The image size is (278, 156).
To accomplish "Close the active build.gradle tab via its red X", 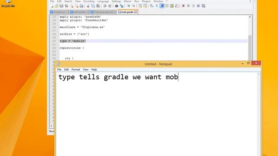I will pos(136,12).
